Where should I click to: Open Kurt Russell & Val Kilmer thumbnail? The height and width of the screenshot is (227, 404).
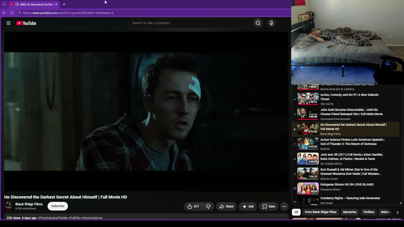308,174
